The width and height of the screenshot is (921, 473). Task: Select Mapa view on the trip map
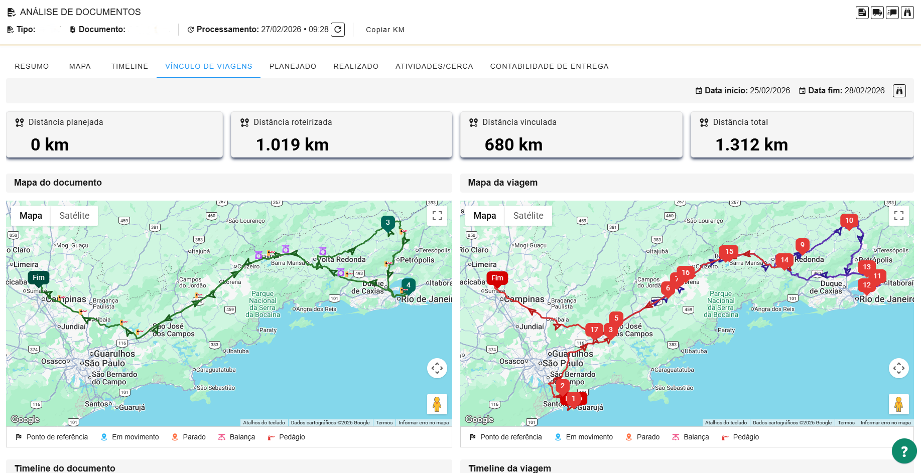[x=484, y=216]
